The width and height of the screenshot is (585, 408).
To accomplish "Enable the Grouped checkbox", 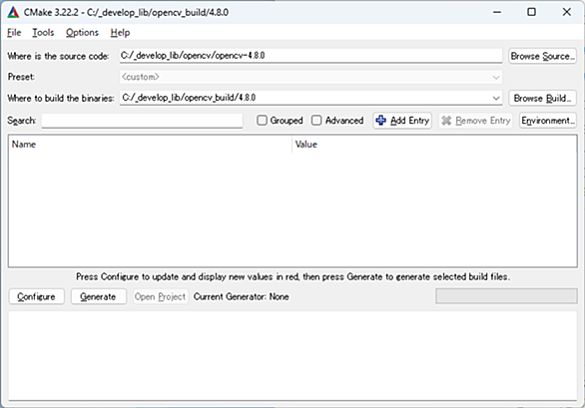I will click(x=262, y=121).
